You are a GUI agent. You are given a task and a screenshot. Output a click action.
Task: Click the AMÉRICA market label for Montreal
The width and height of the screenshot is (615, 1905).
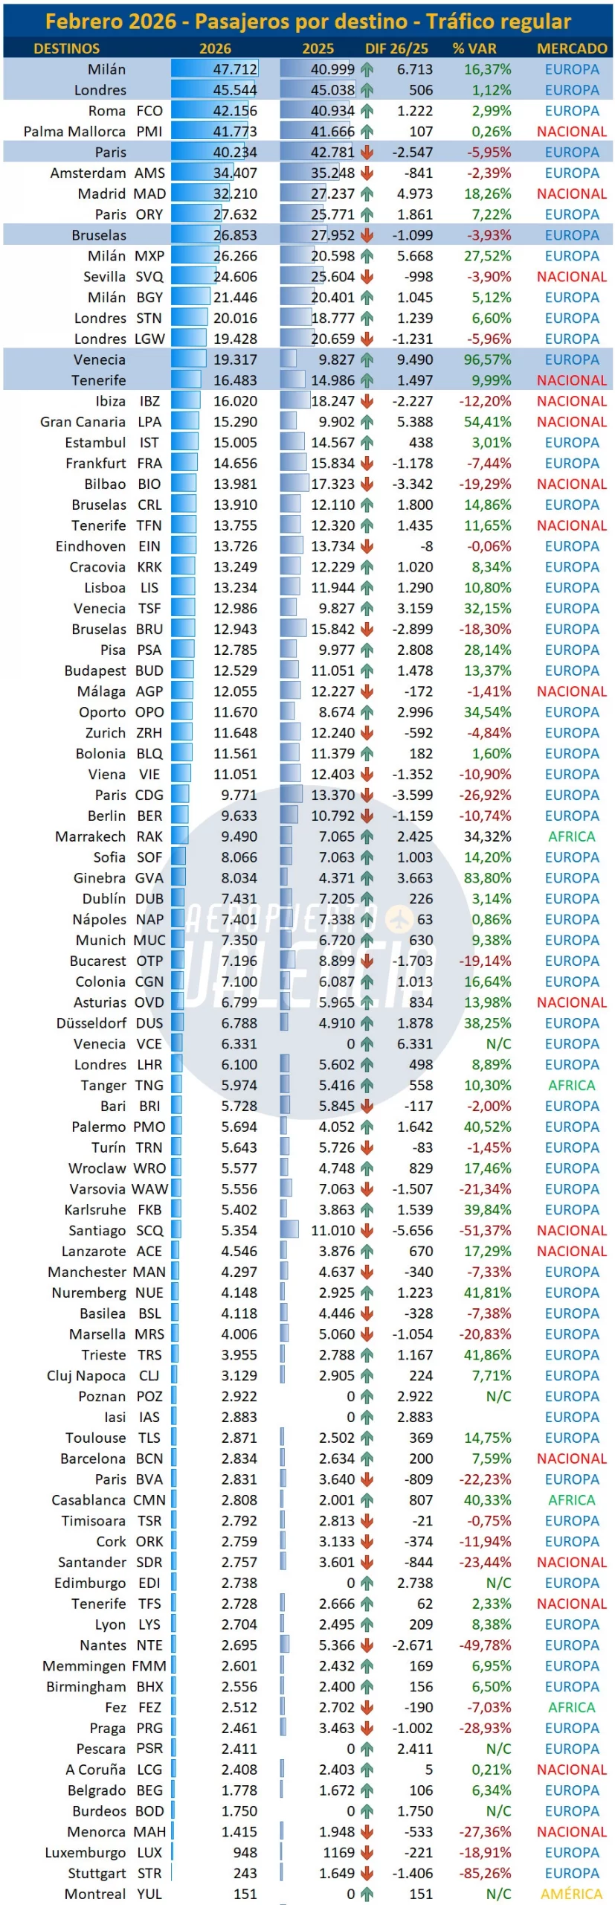tap(572, 1894)
